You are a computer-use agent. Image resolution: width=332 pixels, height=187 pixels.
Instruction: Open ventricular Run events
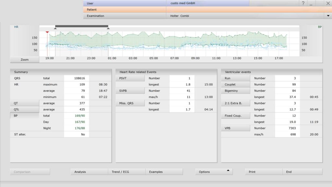pos(236,78)
